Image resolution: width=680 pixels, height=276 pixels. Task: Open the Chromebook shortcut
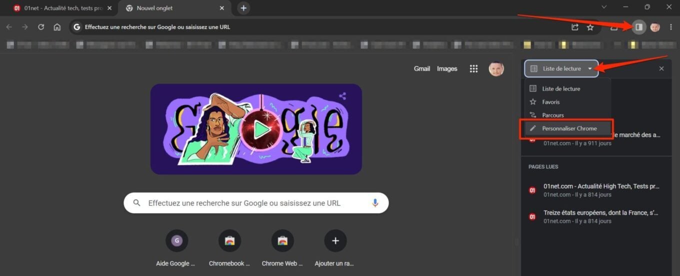coord(229,248)
